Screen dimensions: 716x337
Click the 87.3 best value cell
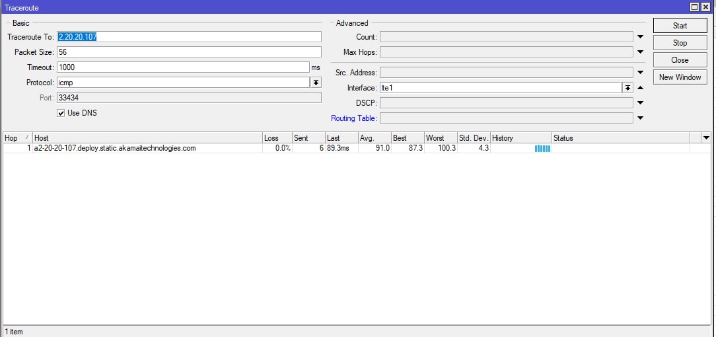click(x=408, y=148)
